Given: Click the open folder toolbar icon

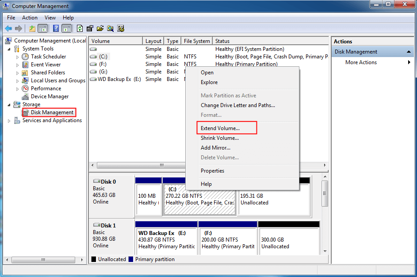Looking at the screenshot, I should [100, 28].
